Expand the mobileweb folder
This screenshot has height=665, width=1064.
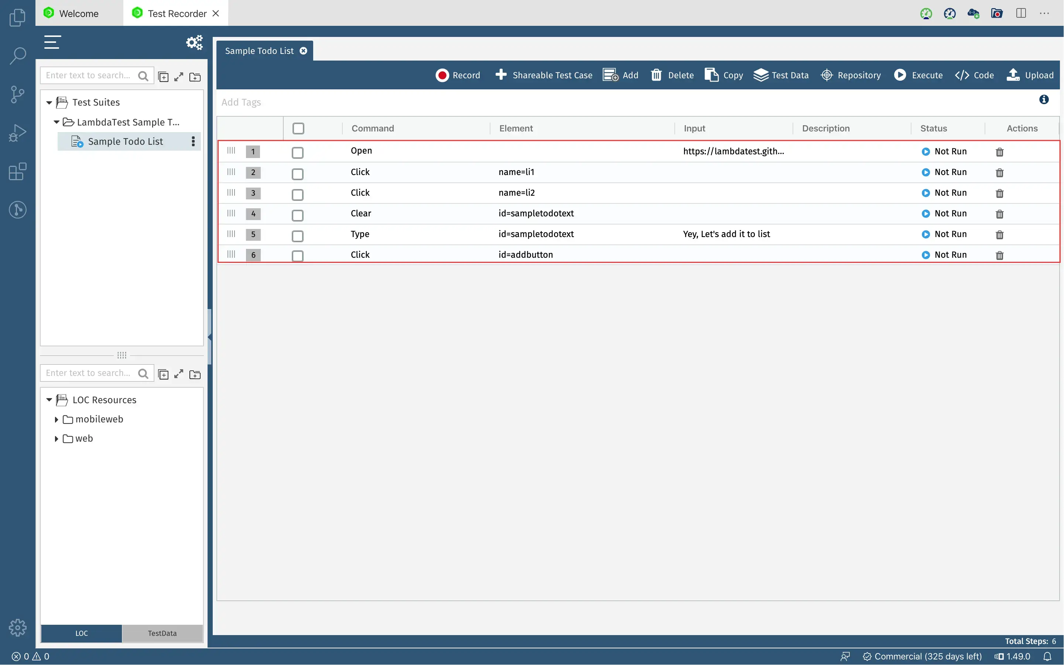(x=57, y=419)
